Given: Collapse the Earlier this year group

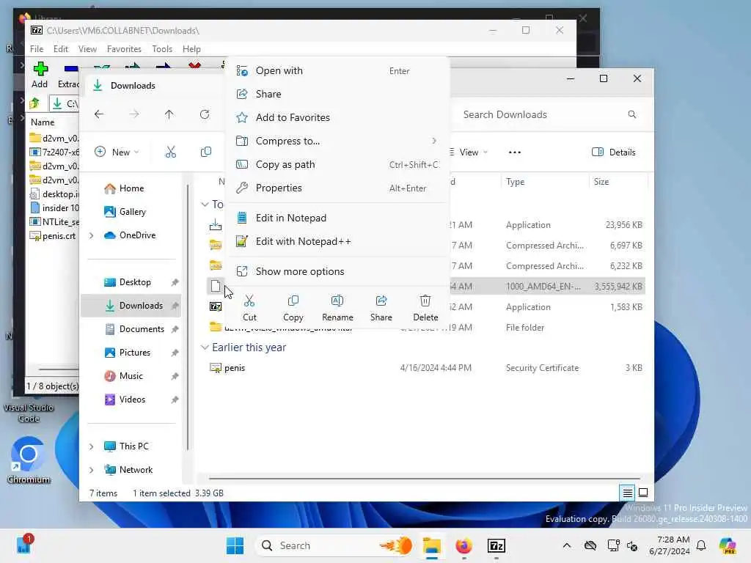Looking at the screenshot, I should pos(205,347).
